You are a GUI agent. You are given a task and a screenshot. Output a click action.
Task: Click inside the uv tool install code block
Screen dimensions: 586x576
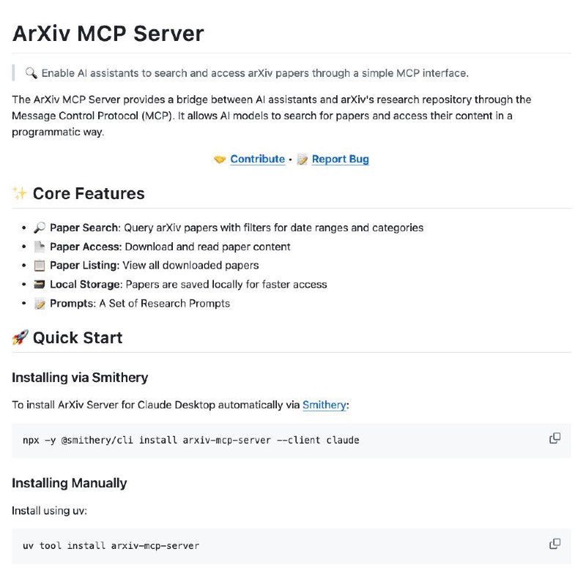(x=292, y=546)
